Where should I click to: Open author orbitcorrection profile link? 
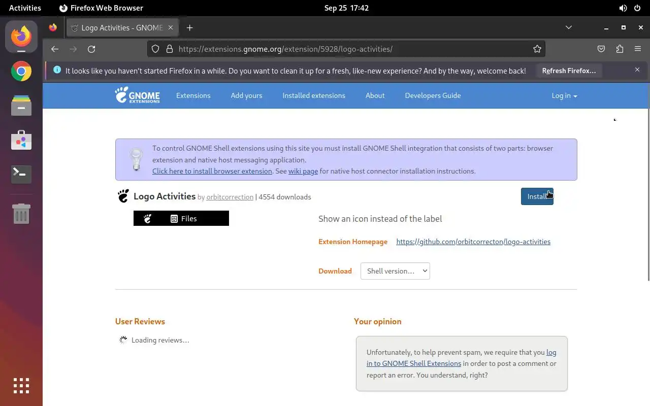point(230,197)
